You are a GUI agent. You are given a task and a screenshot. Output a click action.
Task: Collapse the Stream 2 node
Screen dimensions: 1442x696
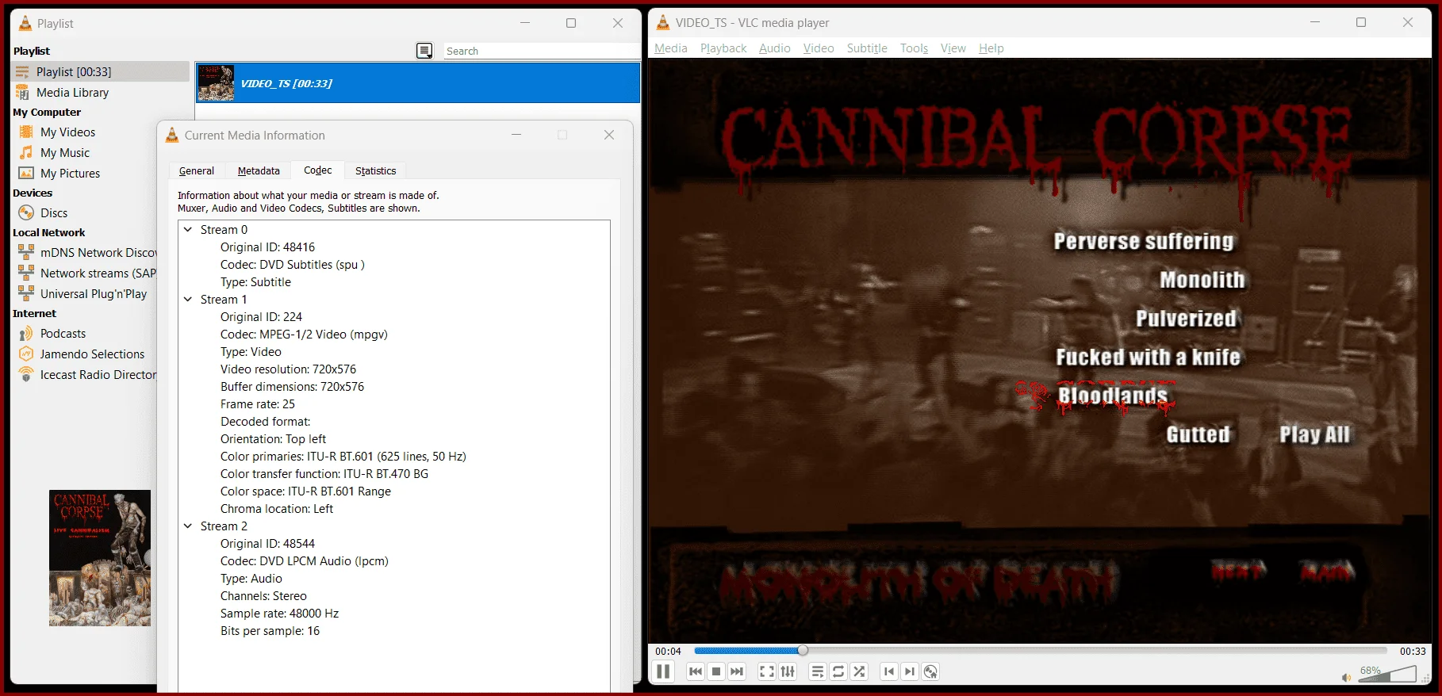point(188,526)
